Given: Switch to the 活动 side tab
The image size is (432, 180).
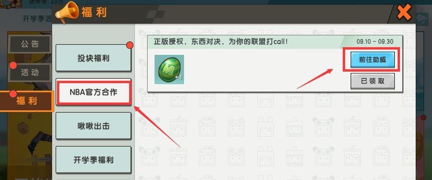Looking at the screenshot, I should click(30, 72).
